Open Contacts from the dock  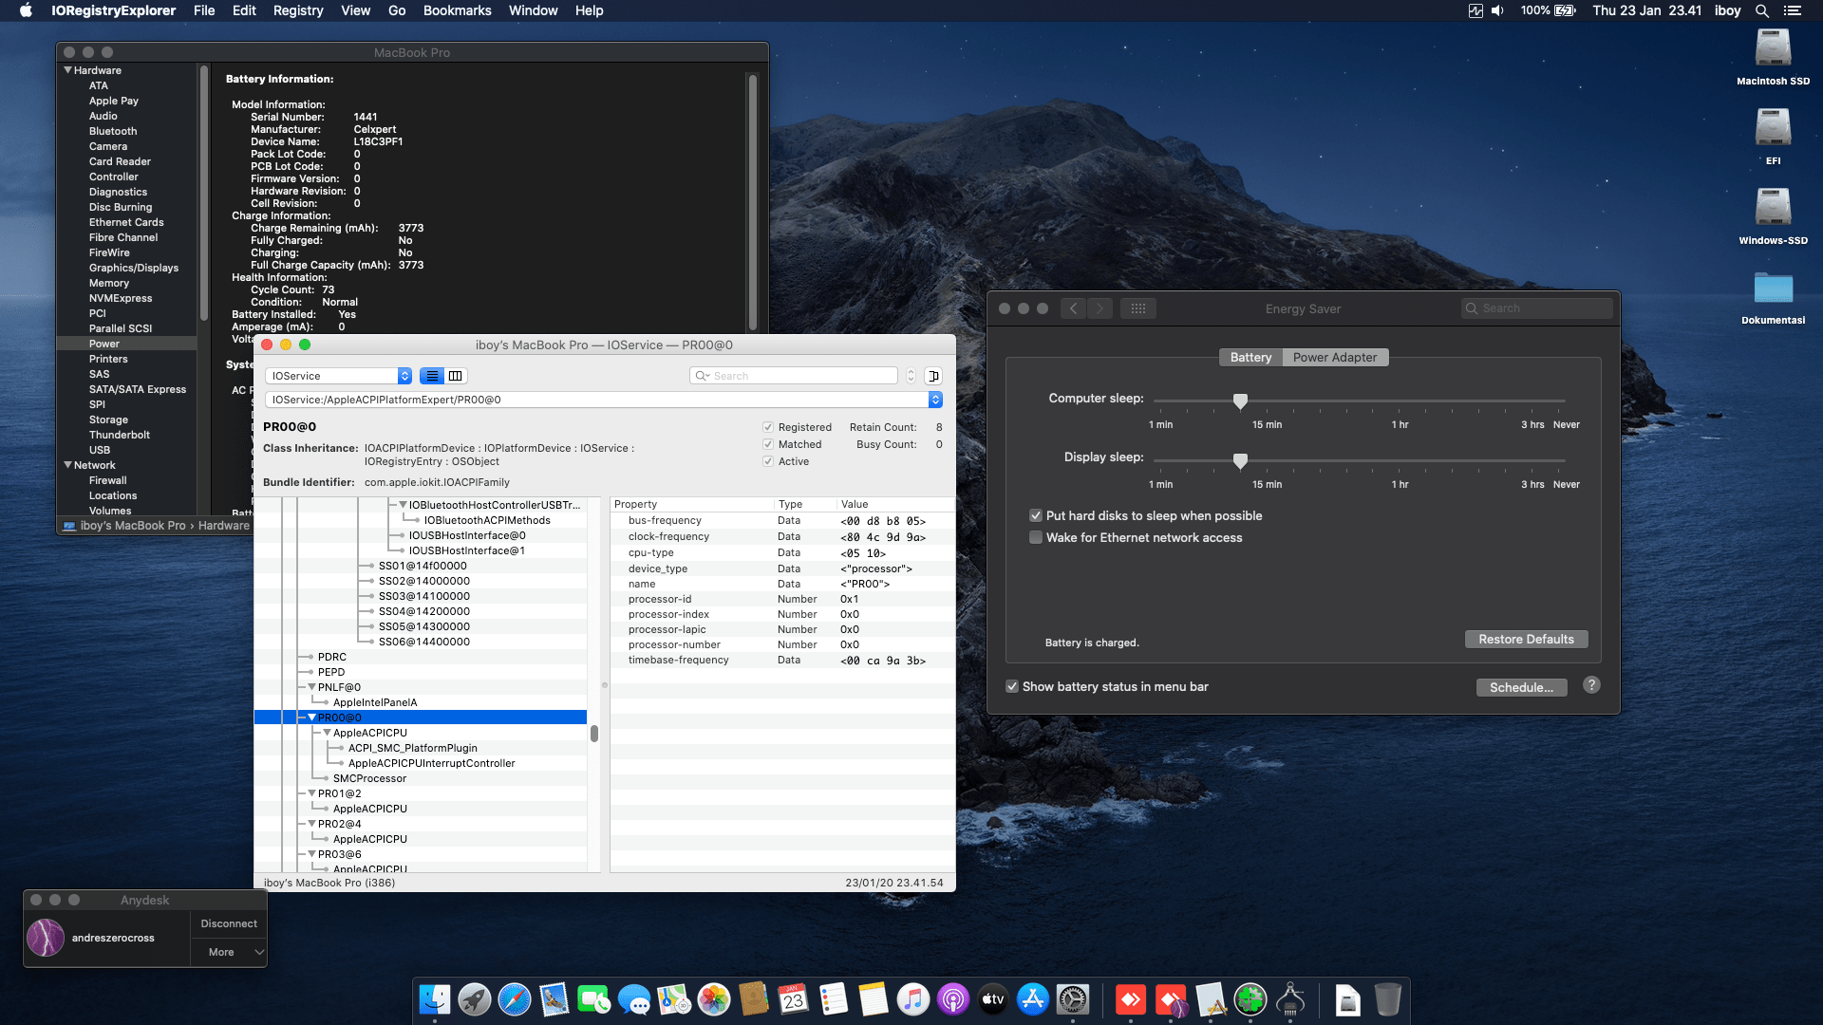click(754, 999)
